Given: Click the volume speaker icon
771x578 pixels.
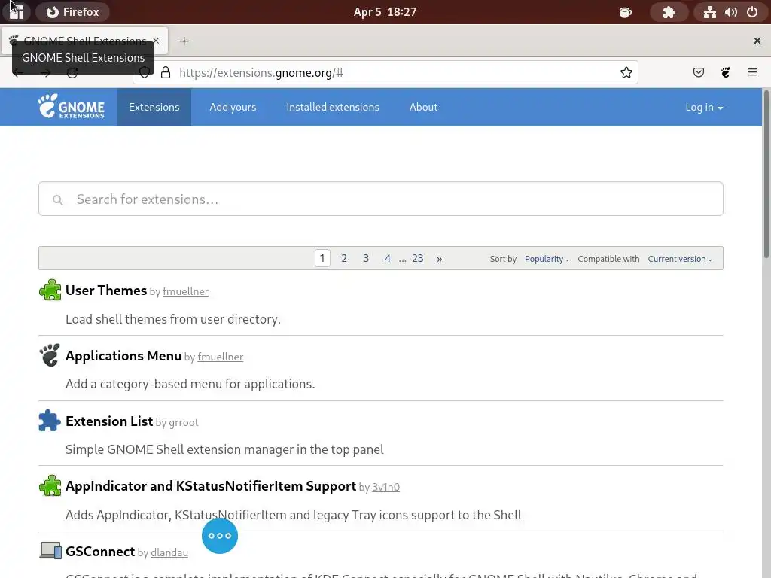Looking at the screenshot, I should tap(731, 12).
